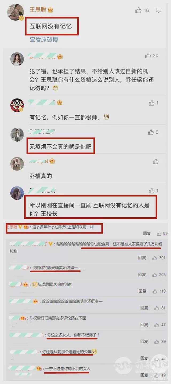Like the comment with 20 likes
Viewport: 171px width, 384px height.
pyautogui.click(x=148, y=56)
